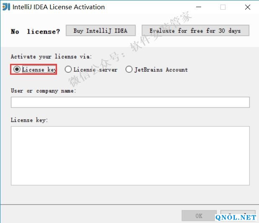Image resolution: width=259 pixels, height=223 pixels.
Task: Click inside the large License key text area
Action: coord(130,155)
